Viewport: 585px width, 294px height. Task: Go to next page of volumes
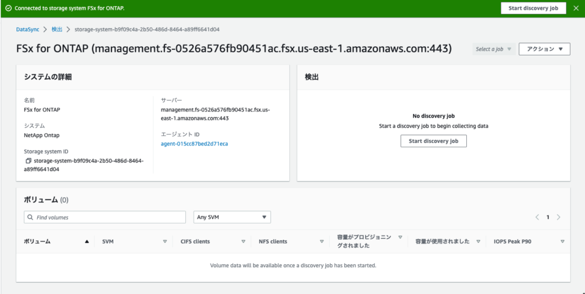coord(559,217)
